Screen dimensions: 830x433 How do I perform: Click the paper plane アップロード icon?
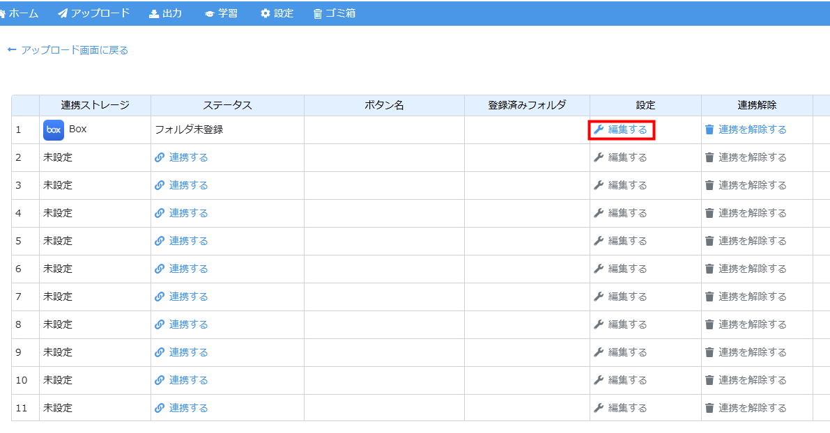tap(63, 13)
